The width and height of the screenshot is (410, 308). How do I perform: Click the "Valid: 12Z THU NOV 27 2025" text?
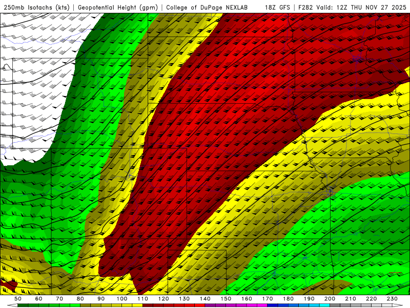[x=361, y=8]
